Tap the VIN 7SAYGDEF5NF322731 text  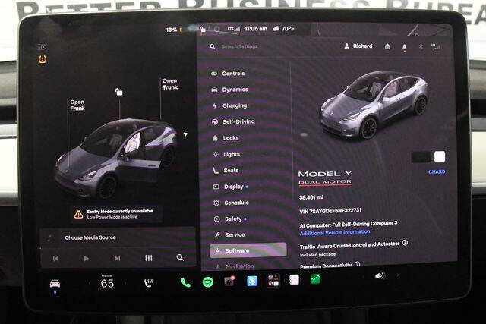tap(330, 211)
